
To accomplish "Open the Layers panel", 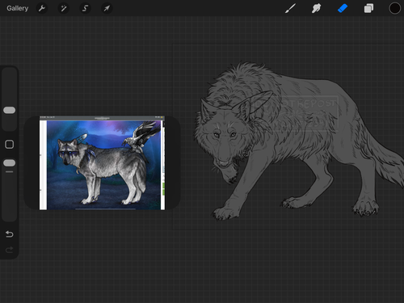I will (x=368, y=8).
